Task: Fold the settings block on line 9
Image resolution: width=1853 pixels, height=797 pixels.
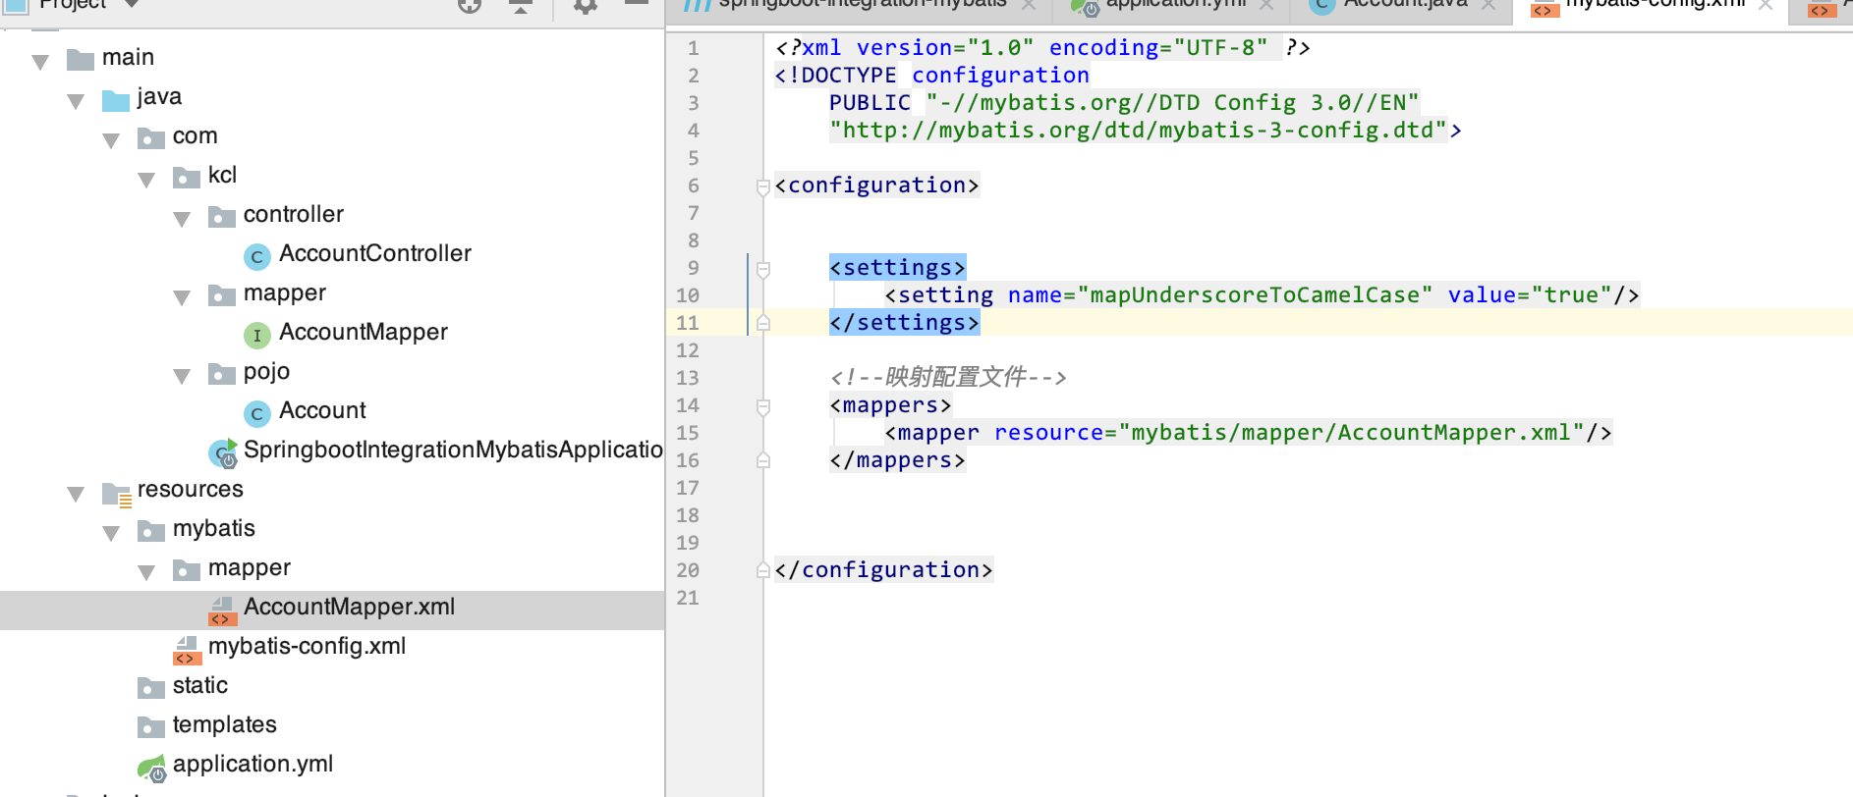Action: click(x=763, y=268)
